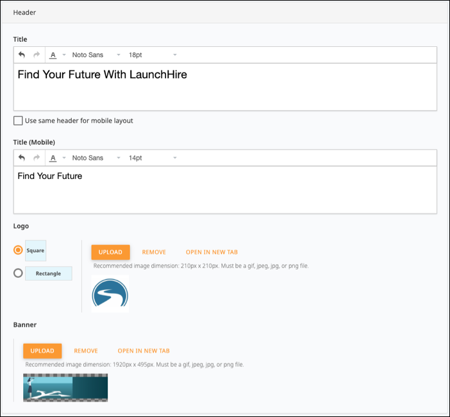This screenshot has height=417, width=450.
Task: Select the Square logo radio button
Action: click(18, 250)
